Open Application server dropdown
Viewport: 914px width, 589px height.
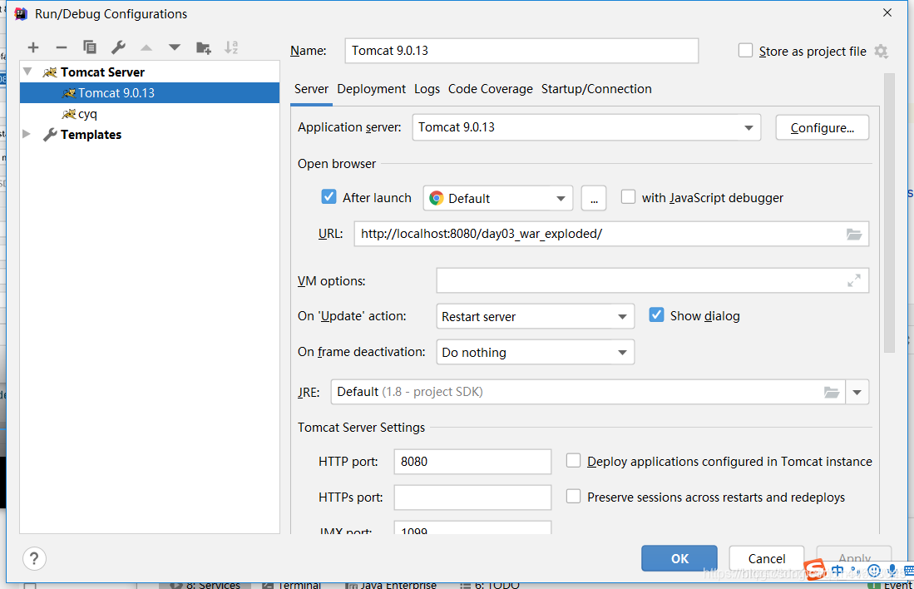(x=586, y=128)
